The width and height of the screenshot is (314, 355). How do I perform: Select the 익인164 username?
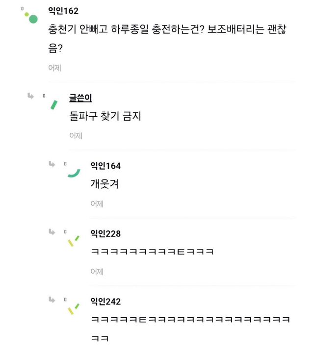pos(105,166)
